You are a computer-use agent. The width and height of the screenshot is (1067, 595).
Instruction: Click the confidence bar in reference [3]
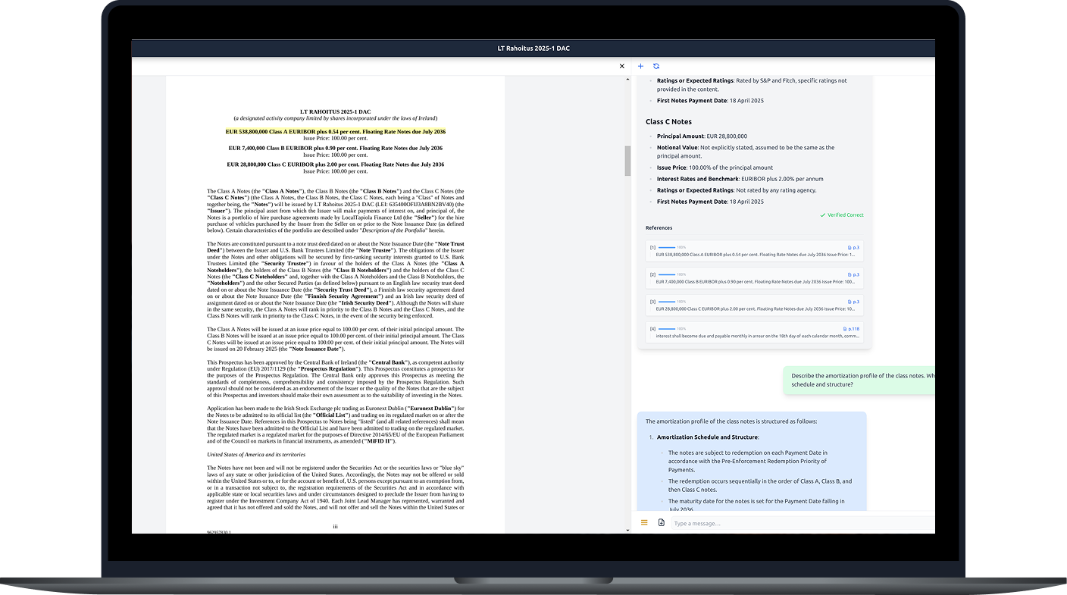click(x=667, y=302)
